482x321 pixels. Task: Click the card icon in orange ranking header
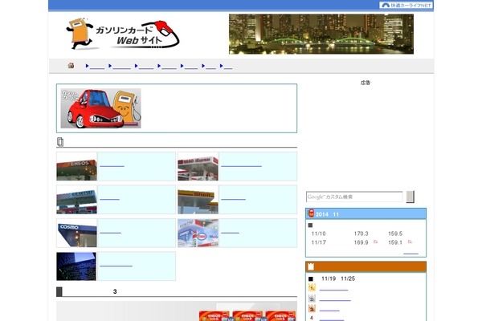click(311, 266)
